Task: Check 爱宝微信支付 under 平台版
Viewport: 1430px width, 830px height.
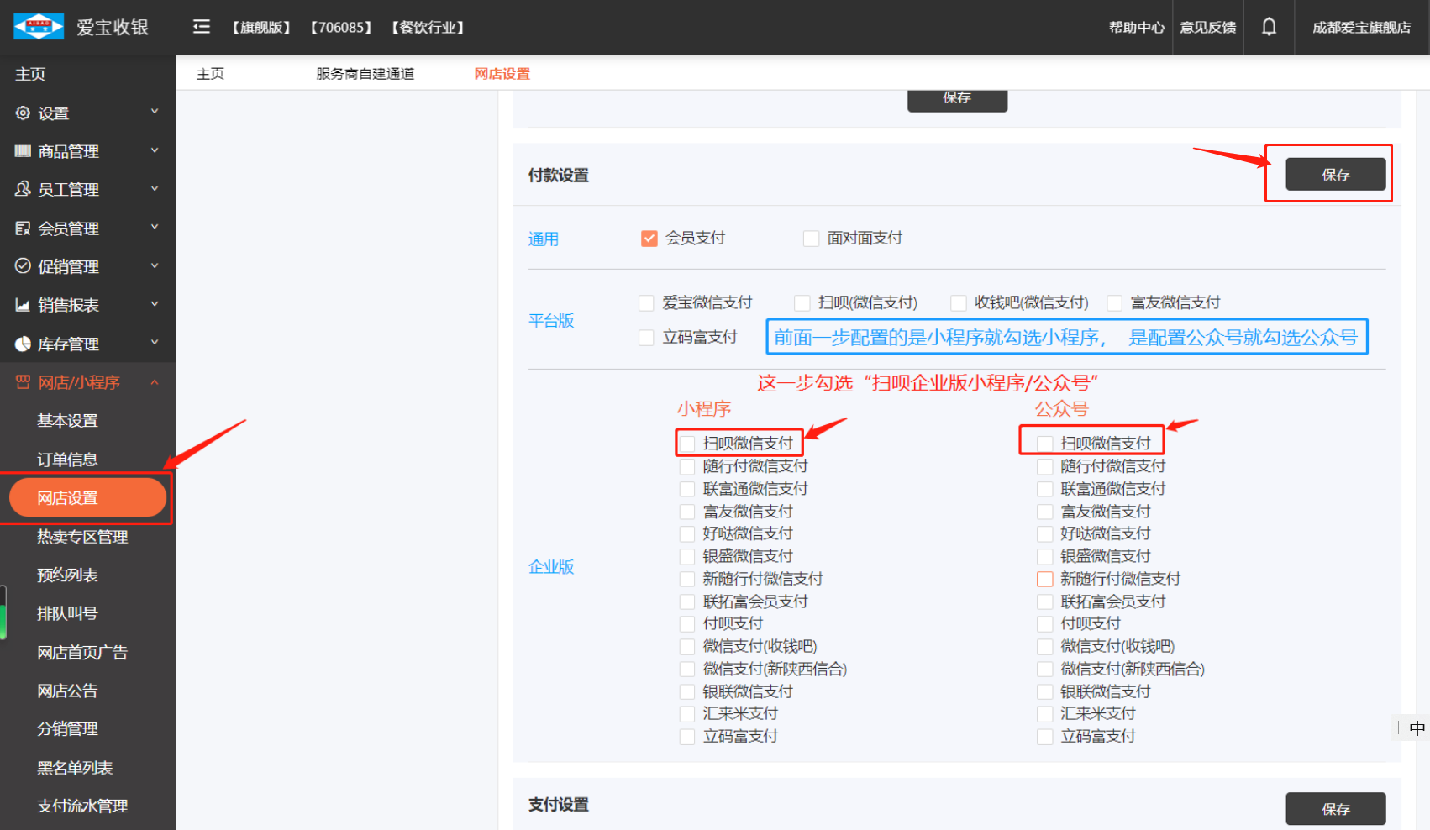Action: 646,302
